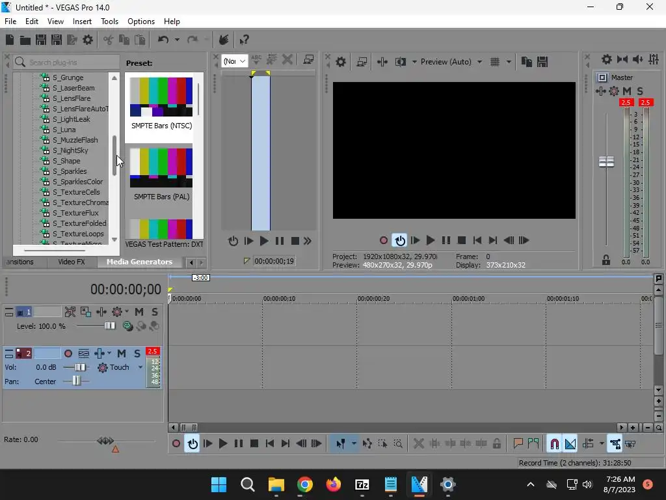
Task: Expand edit tool selection dropdown arrow
Action: [x=354, y=444]
